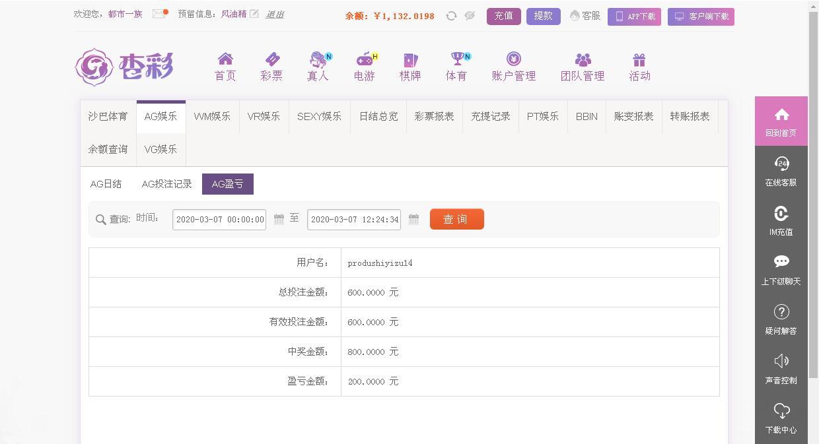Screen dimensions: 819x444
Task: Click the 查询 search button
Action: pyautogui.click(x=456, y=219)
